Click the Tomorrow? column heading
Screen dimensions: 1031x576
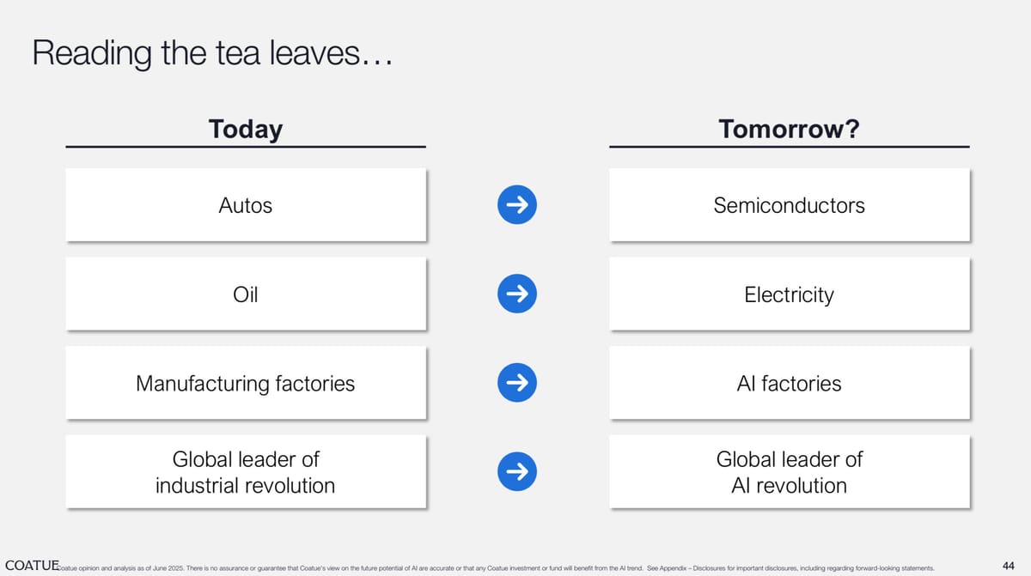click(x=789, y=129)
